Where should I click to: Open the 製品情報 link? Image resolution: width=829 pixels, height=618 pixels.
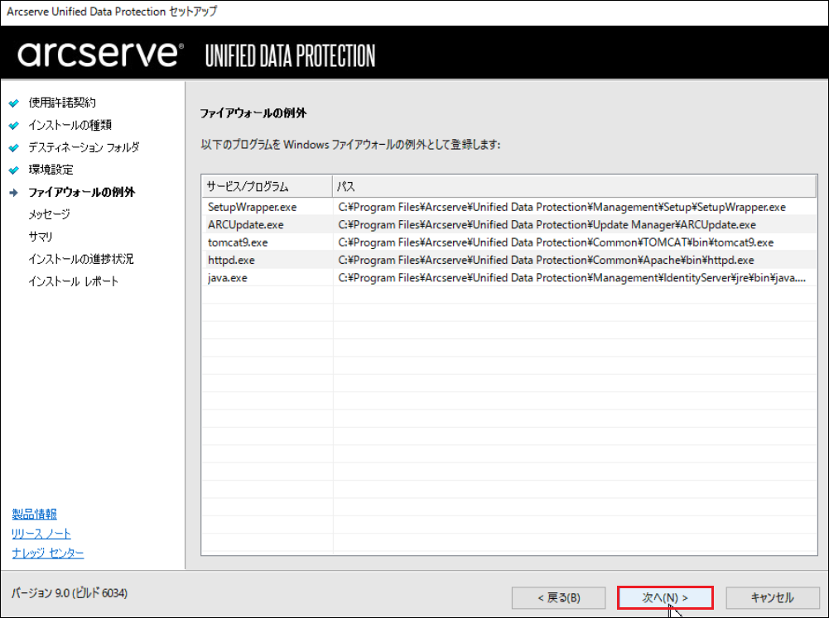34,514
